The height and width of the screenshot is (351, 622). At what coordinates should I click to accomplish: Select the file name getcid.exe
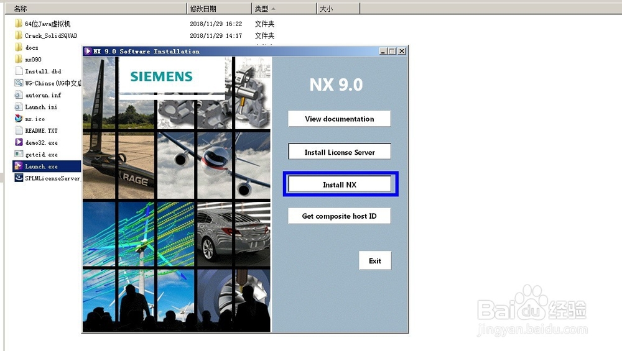(x=41, y=155)
